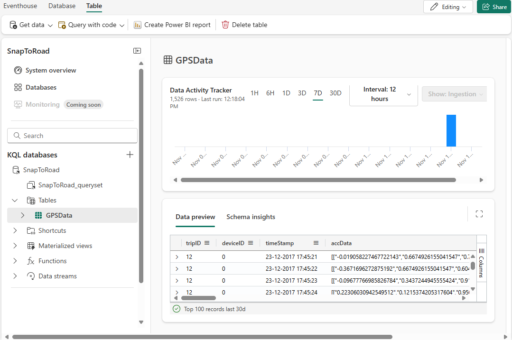Click the Query with code icon
Viewport: 512px width, 340px height.
pos(62,25)
